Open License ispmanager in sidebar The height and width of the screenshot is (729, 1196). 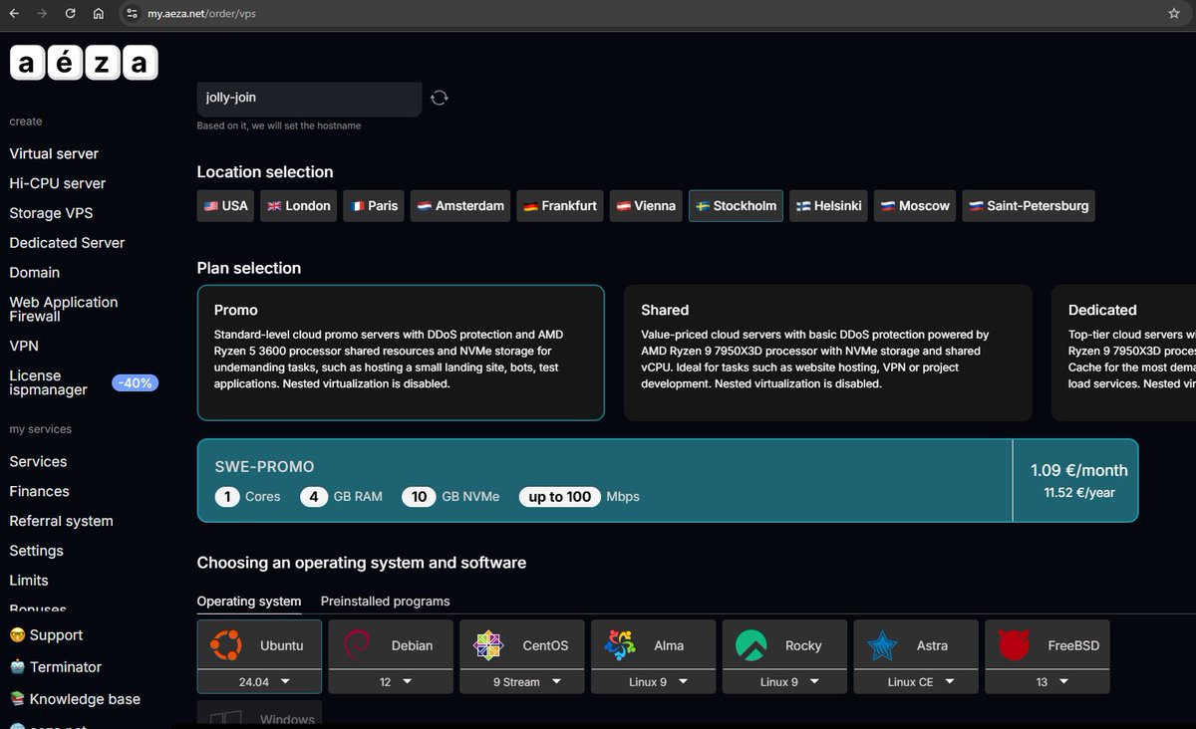coord(48,382)
